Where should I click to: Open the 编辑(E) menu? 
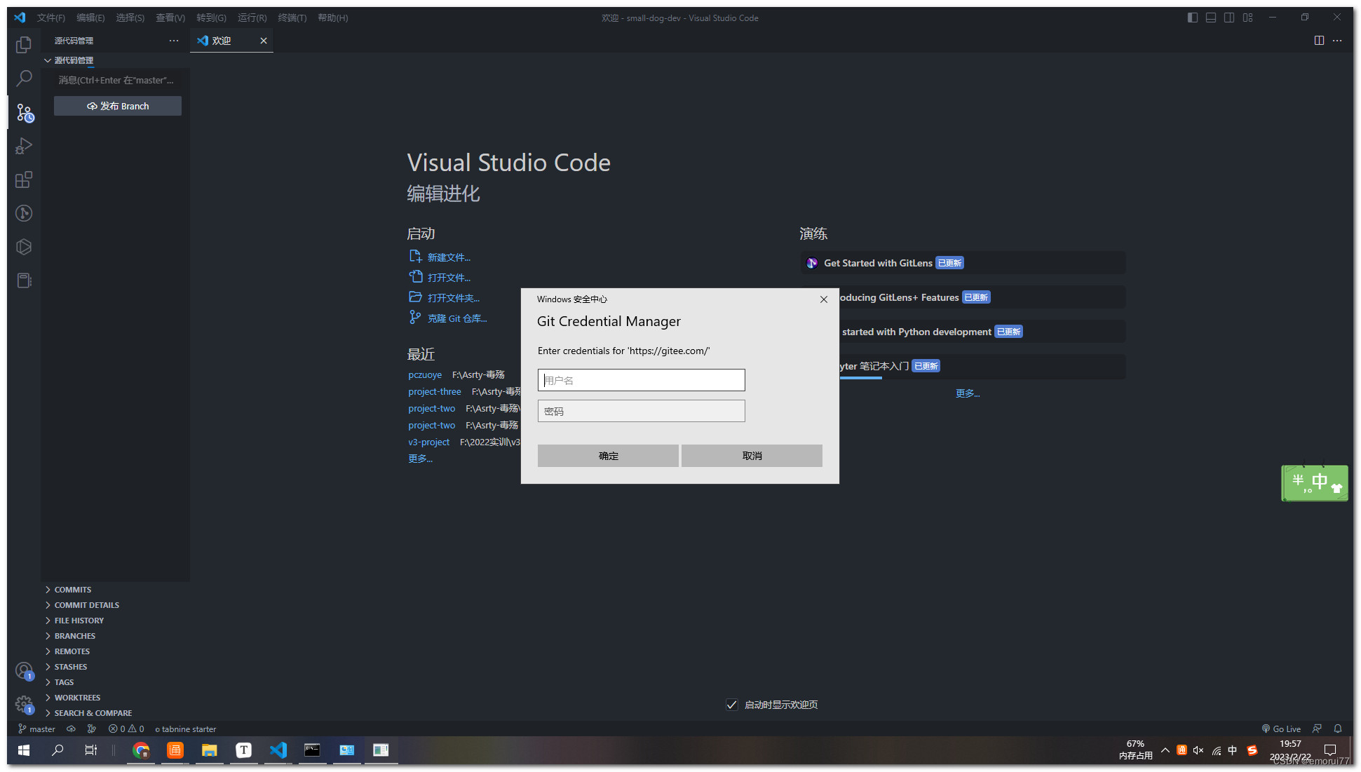click(x=90, y=18)
